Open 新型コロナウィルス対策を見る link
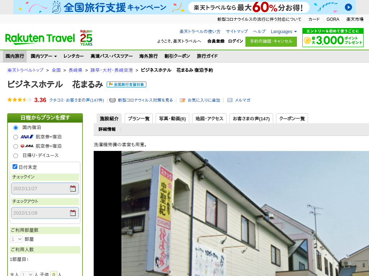The width and height of the screenshot is (369, 276). [145, 100]
